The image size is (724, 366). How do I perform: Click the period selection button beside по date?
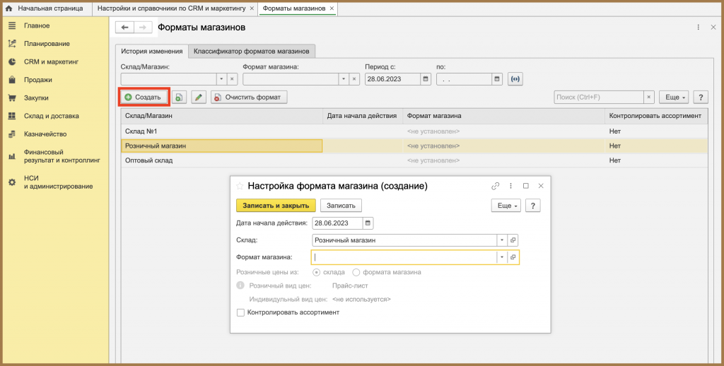(515, 79)
